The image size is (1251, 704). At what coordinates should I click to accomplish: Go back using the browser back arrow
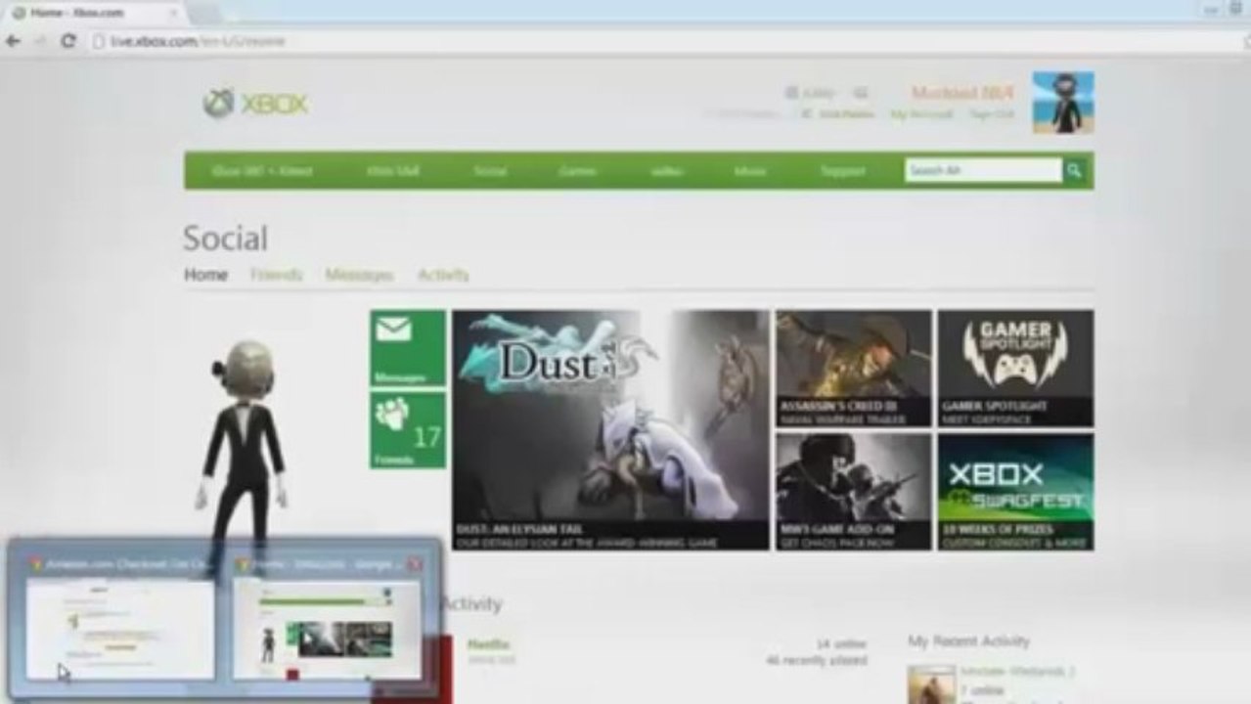13,41
